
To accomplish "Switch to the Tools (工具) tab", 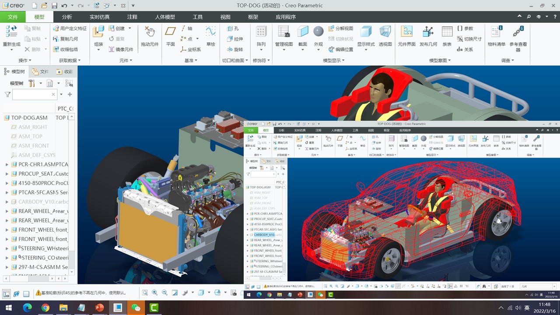I will tap(198, 17).
